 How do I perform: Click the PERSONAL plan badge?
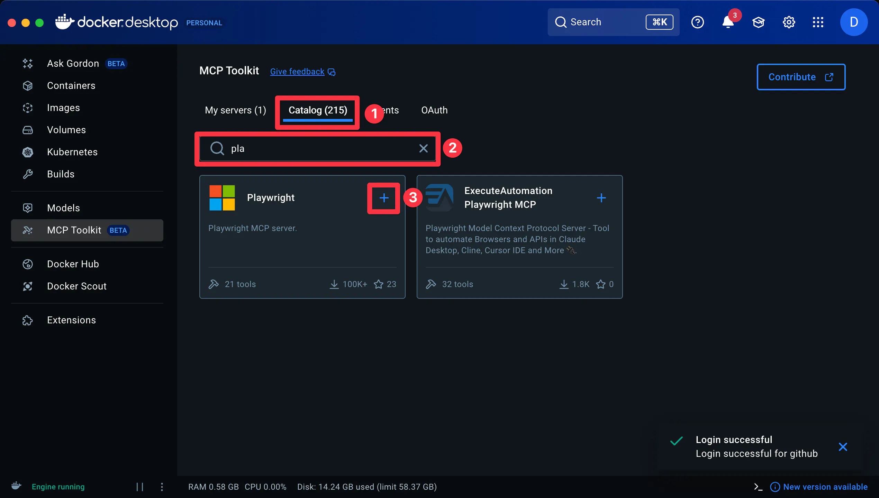204,23
